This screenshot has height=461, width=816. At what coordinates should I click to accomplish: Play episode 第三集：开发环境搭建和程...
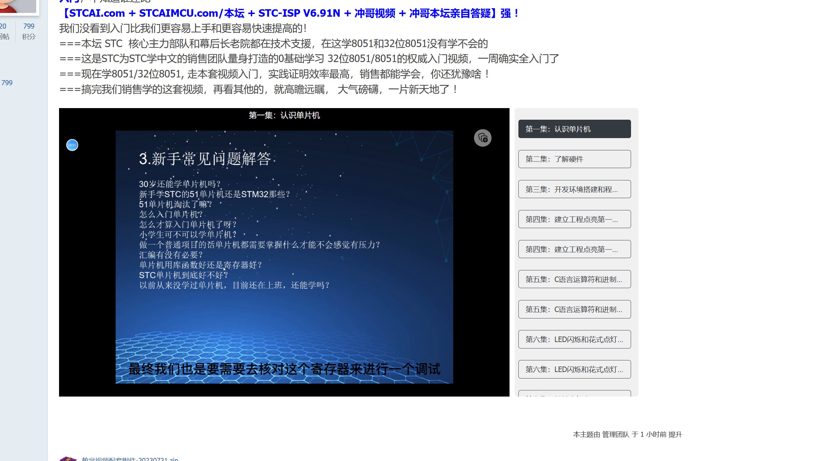point(574,189)
